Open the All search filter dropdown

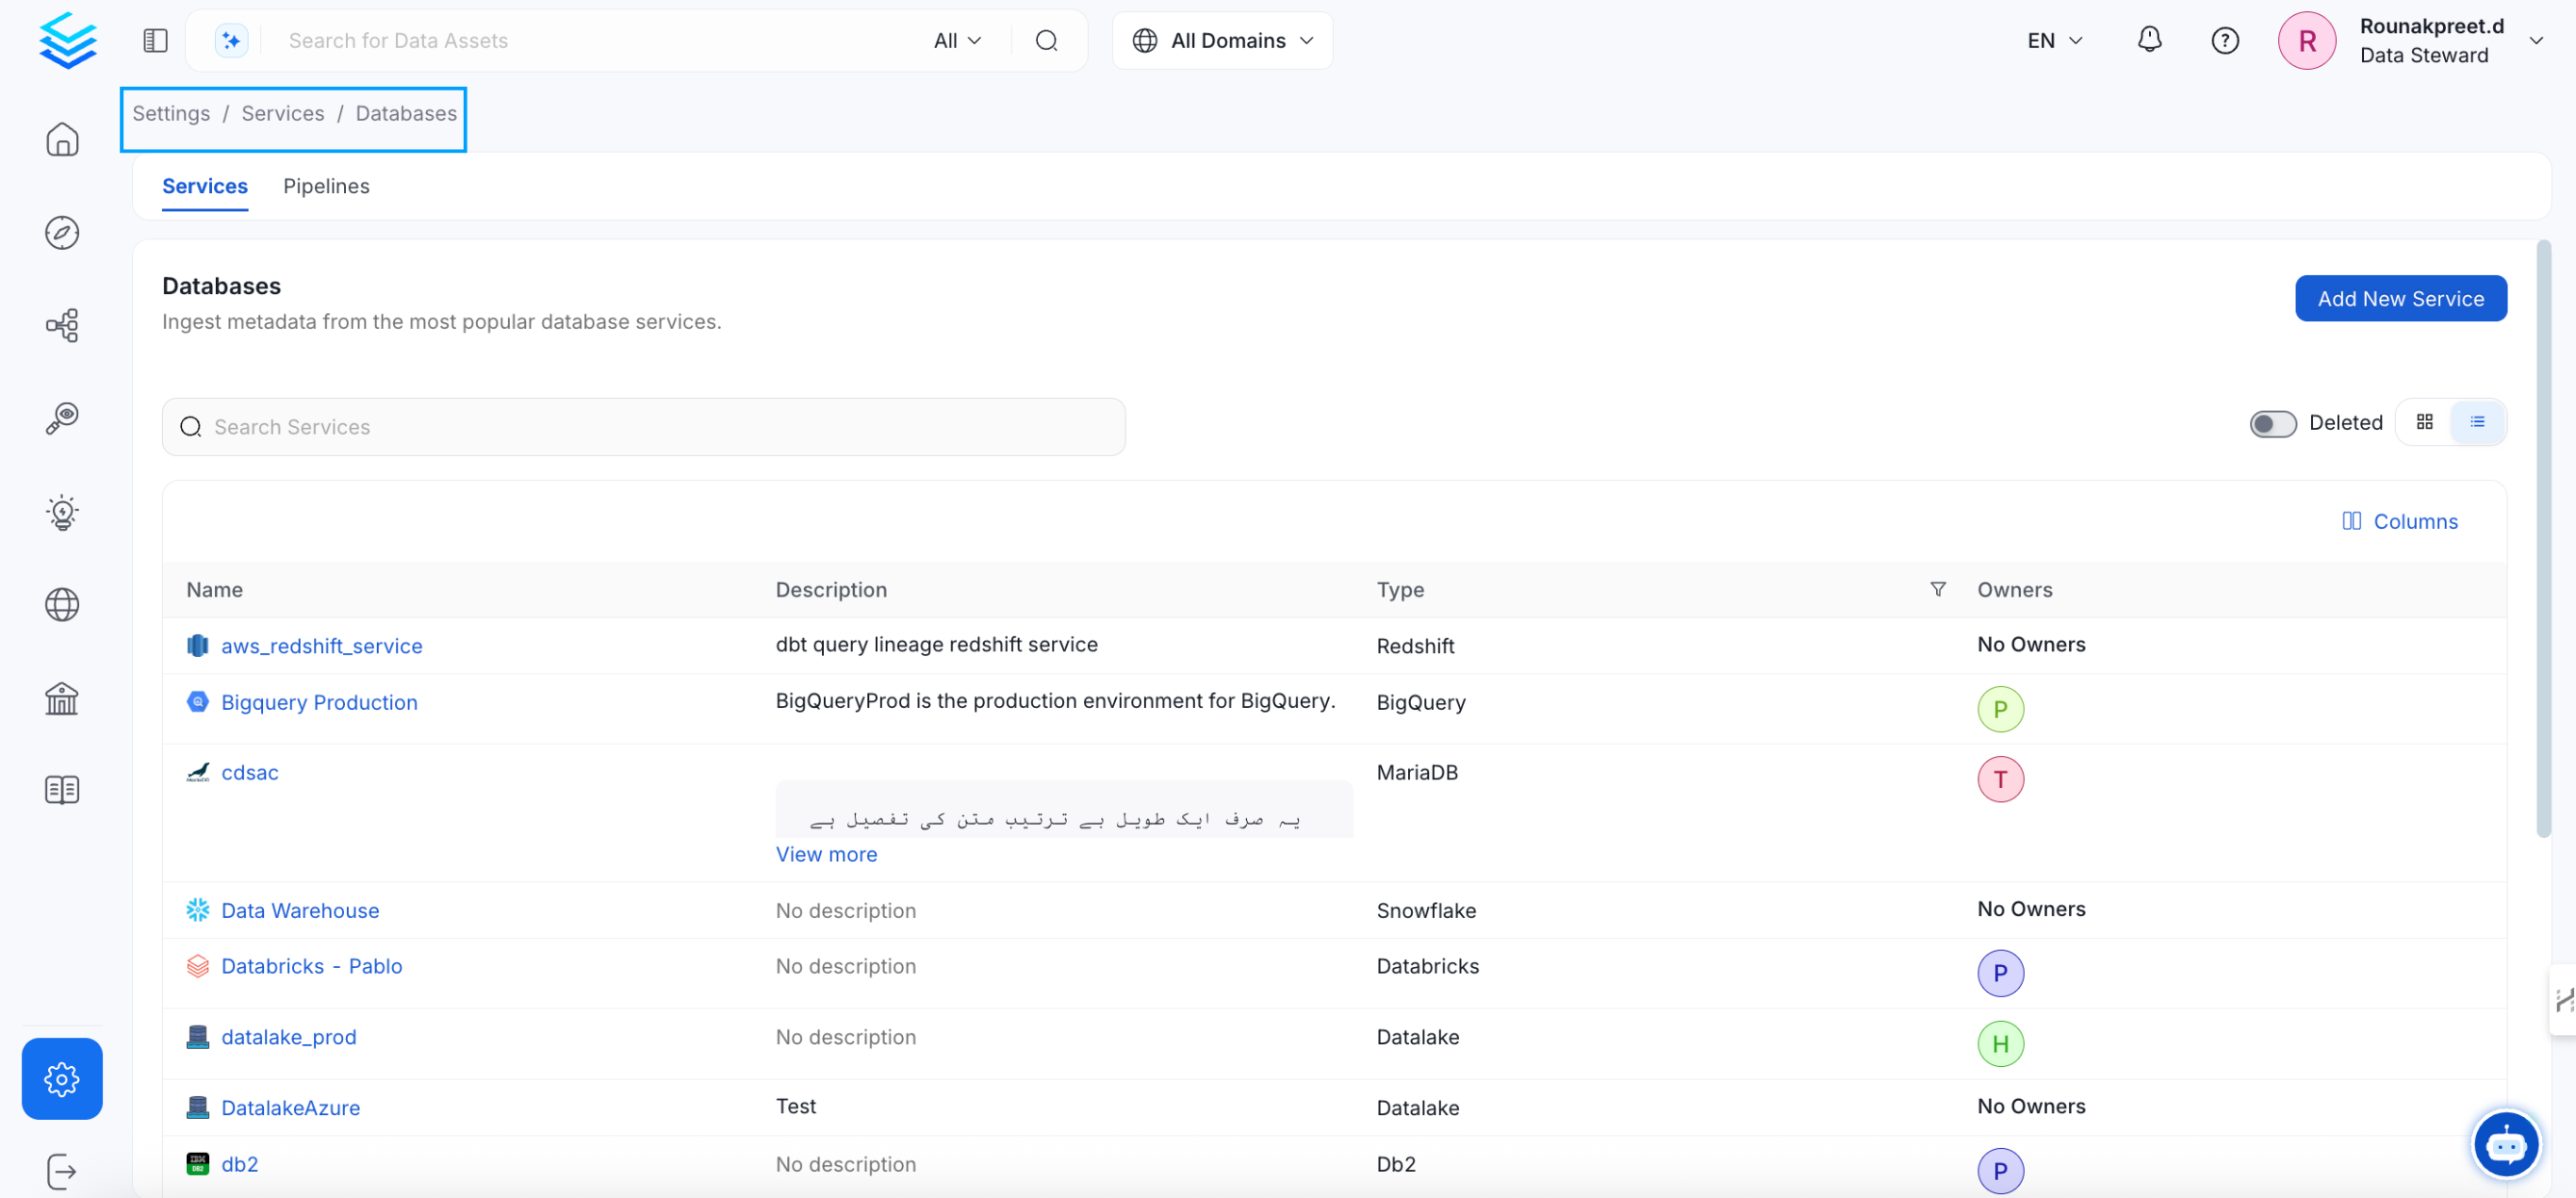coord(957,40)
